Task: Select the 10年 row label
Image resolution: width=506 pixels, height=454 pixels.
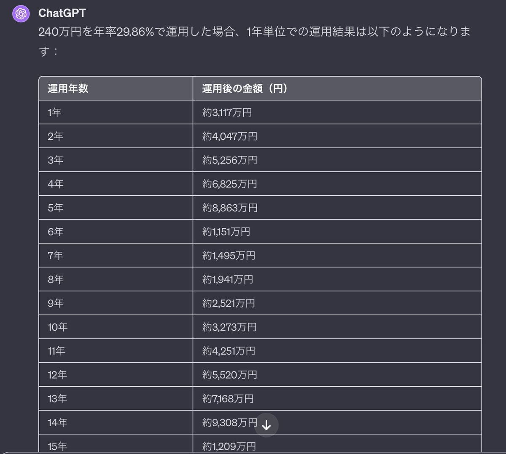Action: click(x=58, y=327)
